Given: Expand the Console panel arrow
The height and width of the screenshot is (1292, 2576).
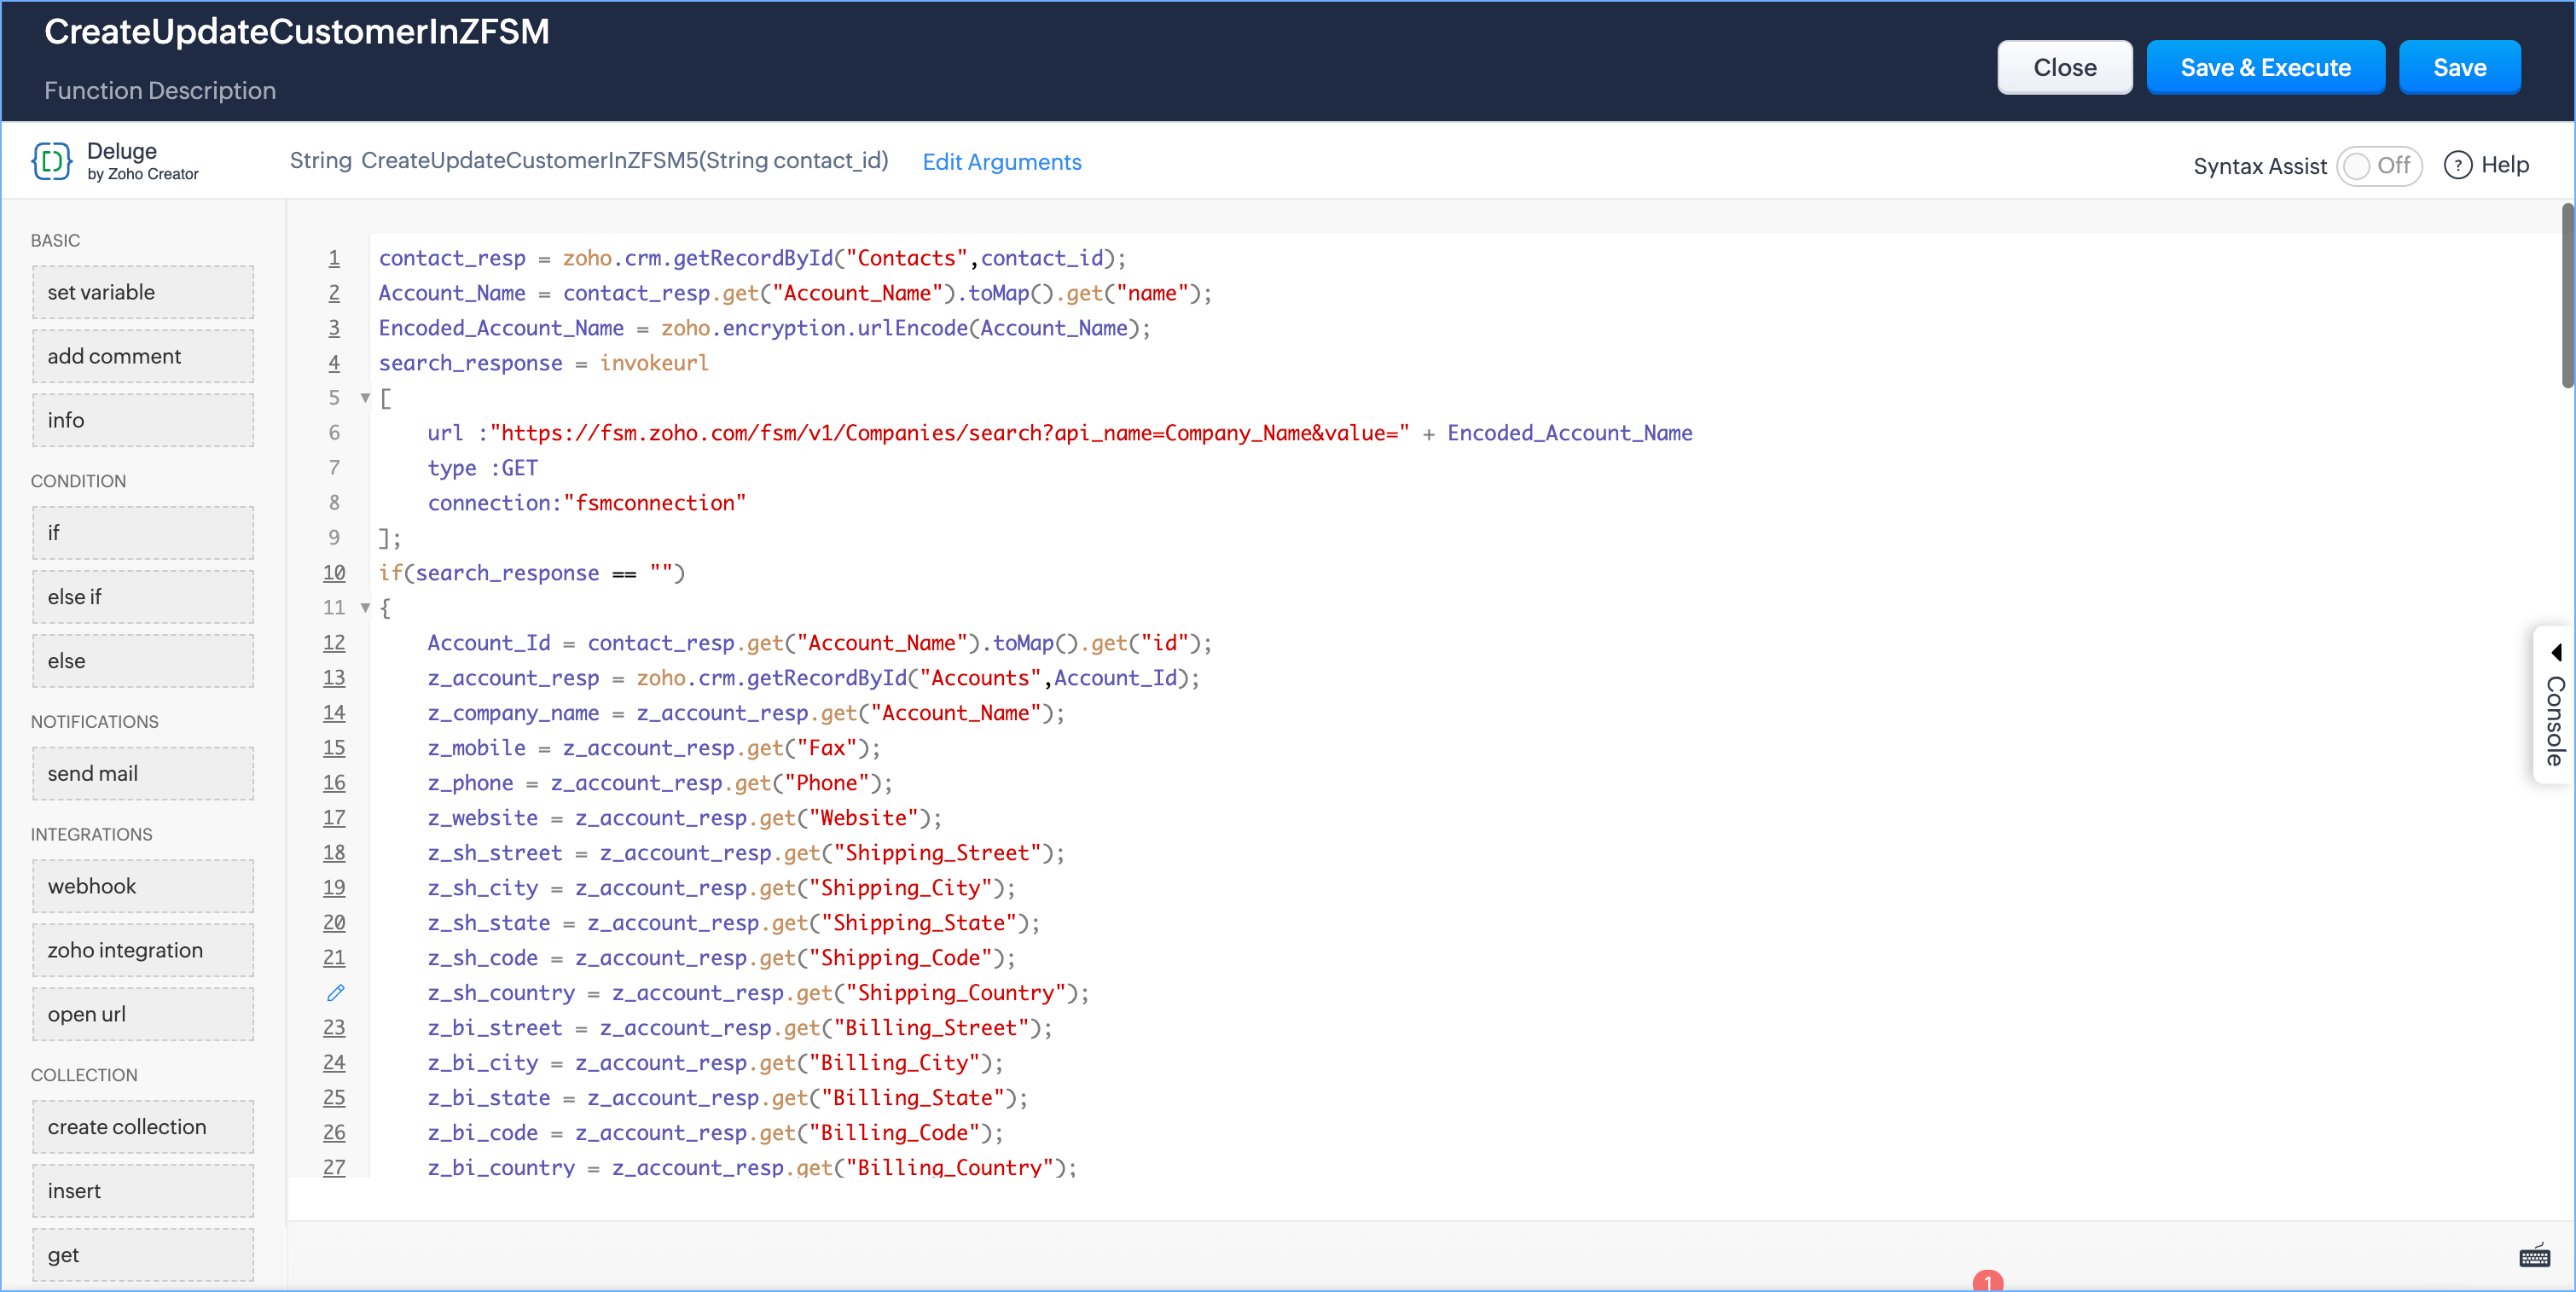Looking at the screenshot, I should [x=2556, y=653].
